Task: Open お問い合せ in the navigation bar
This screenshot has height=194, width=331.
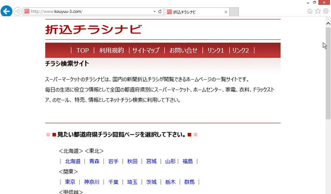Action: (x=183, y=51)
